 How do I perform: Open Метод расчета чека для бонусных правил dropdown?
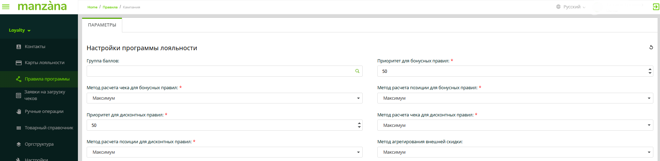tap(224, 98)
